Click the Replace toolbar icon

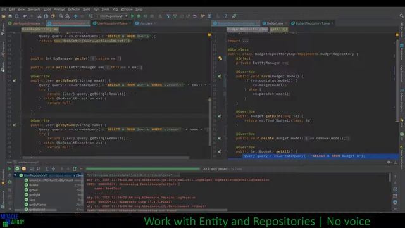coord(68,16)
